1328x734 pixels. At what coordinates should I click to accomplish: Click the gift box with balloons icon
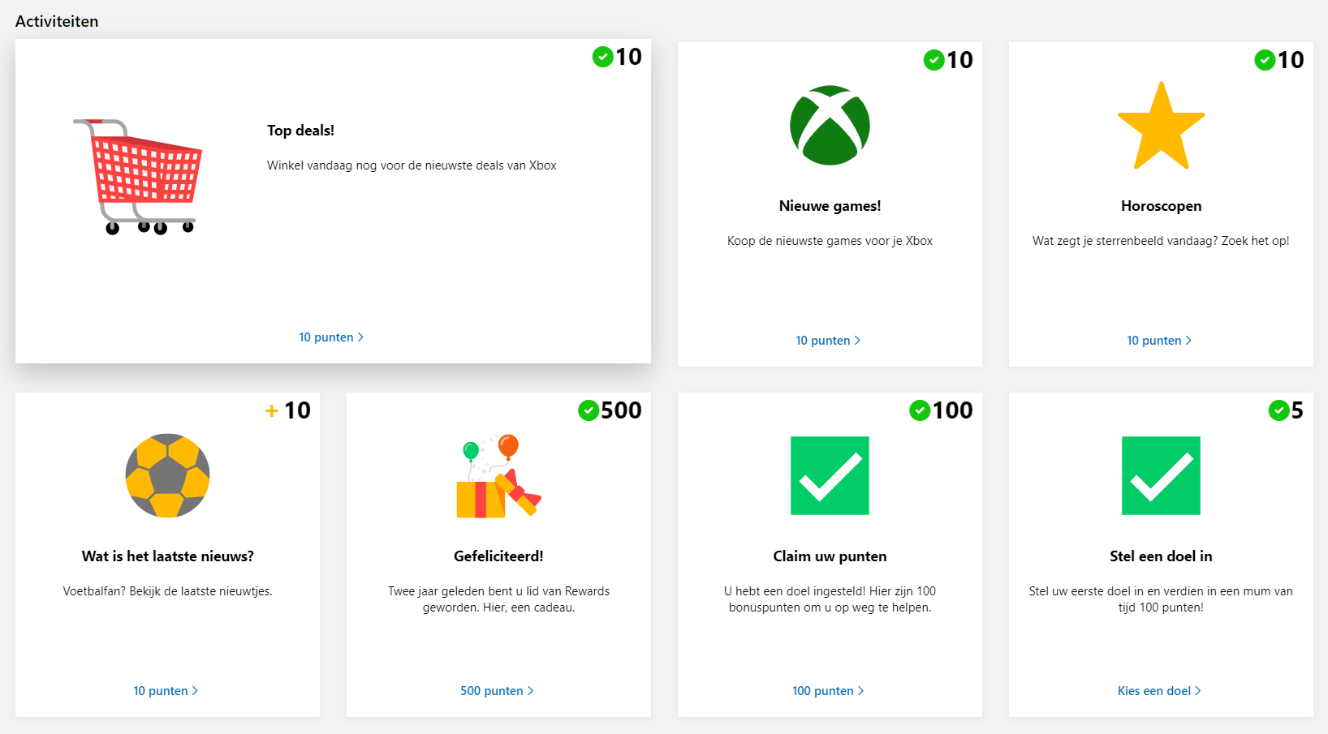(498, 476)
